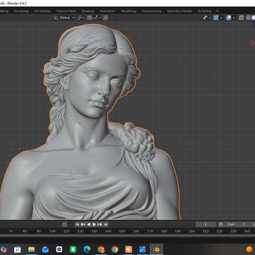Toggle the Show Overlays button

pos(228,18)
